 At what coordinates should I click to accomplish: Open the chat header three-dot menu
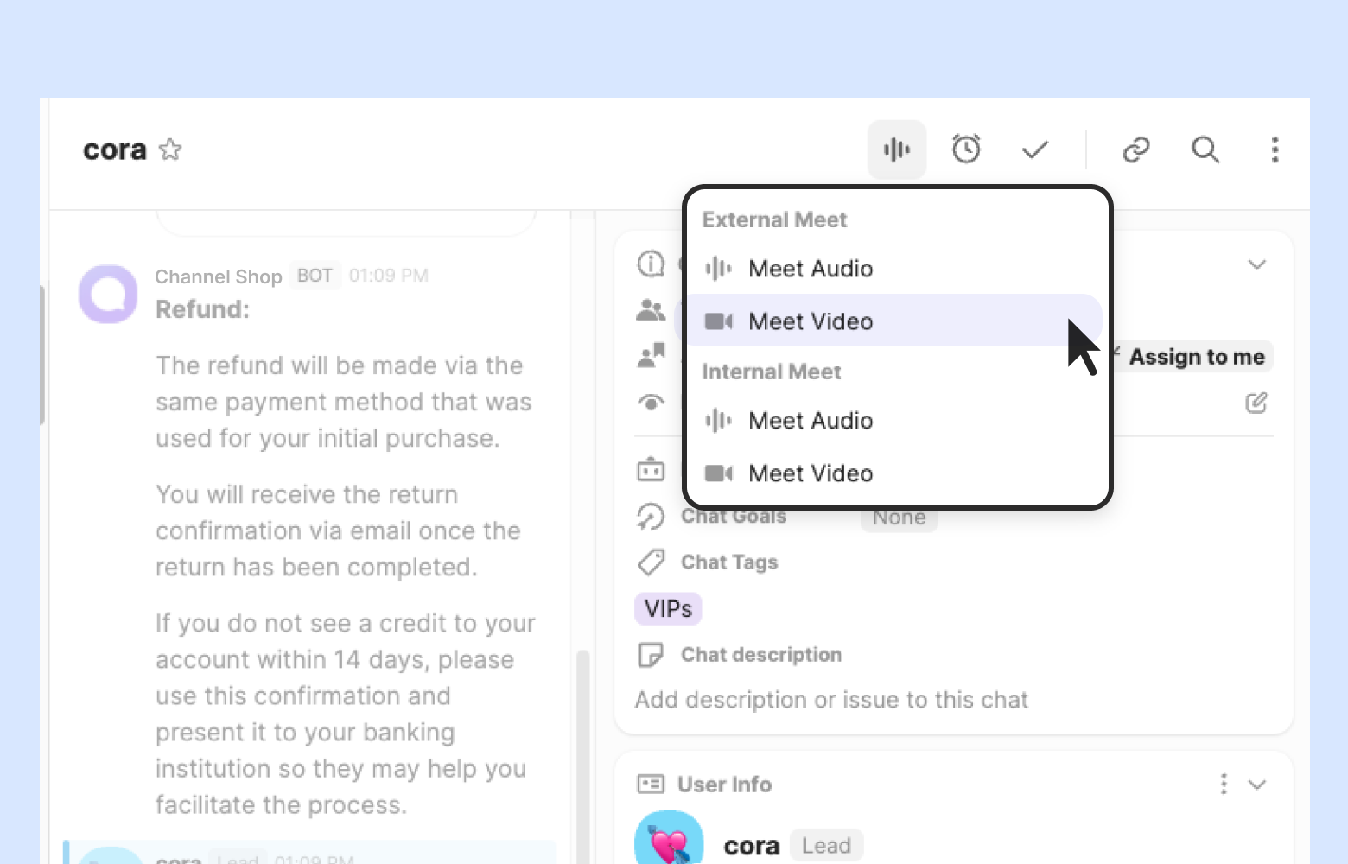coord(1275,149)
